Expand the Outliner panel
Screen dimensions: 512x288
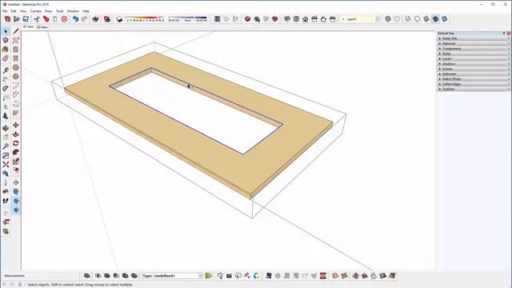click(x=474, y=89)
